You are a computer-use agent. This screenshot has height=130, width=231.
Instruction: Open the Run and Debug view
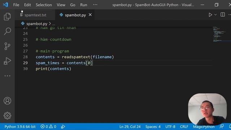tap(7, 61)
